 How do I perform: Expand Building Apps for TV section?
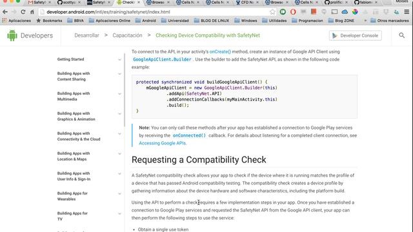click(x=119, y=213)
